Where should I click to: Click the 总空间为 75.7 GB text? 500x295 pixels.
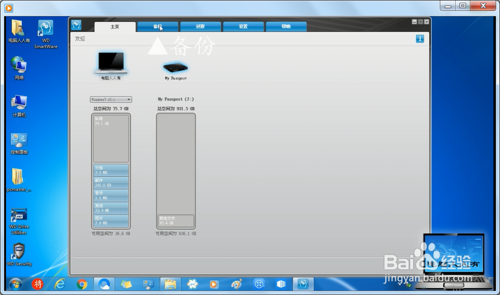[111, 108]
